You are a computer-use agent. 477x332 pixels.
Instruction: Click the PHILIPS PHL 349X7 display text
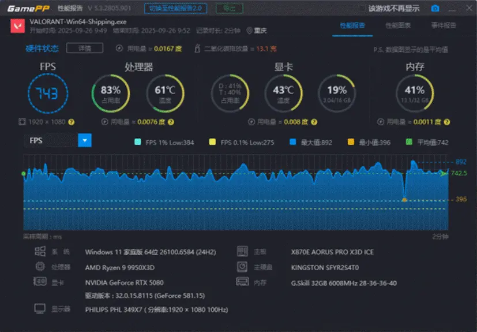pyautogui.click(x=157, y=309)
